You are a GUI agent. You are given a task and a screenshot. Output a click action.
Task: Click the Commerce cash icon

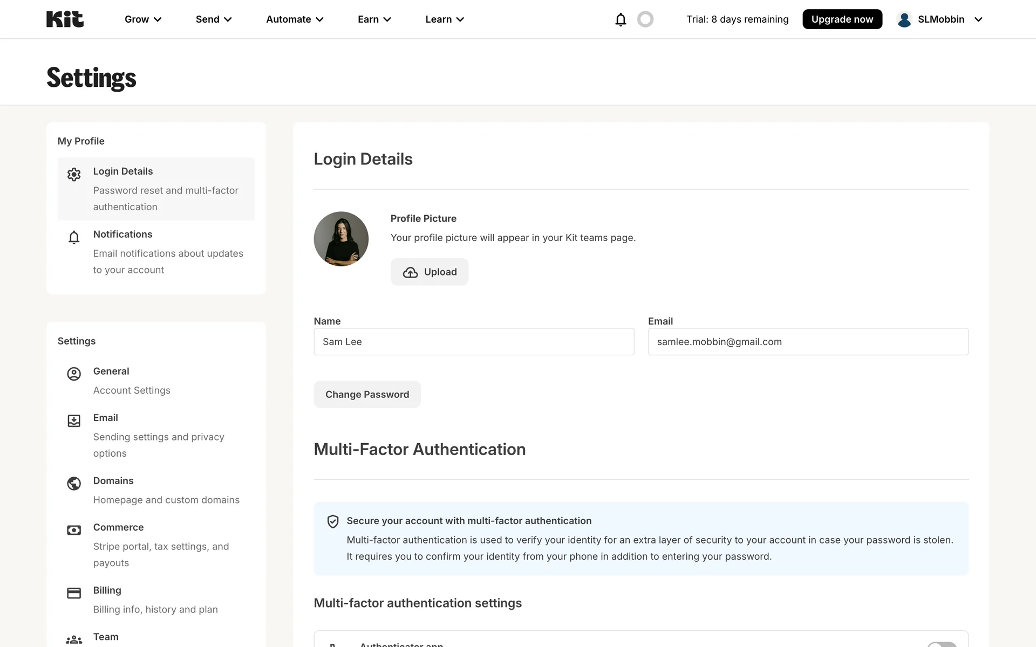[74, 530]
